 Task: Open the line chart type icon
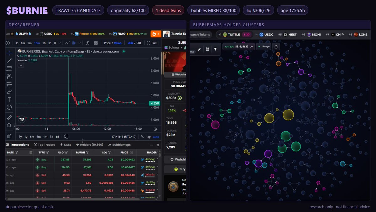pos(67,43)
